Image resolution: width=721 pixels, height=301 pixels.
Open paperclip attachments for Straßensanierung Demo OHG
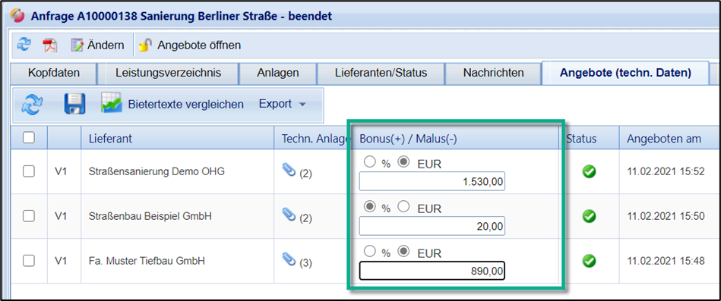(x=289, y=171)
